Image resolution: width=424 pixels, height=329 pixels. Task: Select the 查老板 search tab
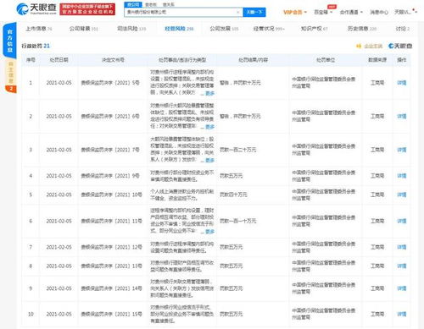[151, 4]
